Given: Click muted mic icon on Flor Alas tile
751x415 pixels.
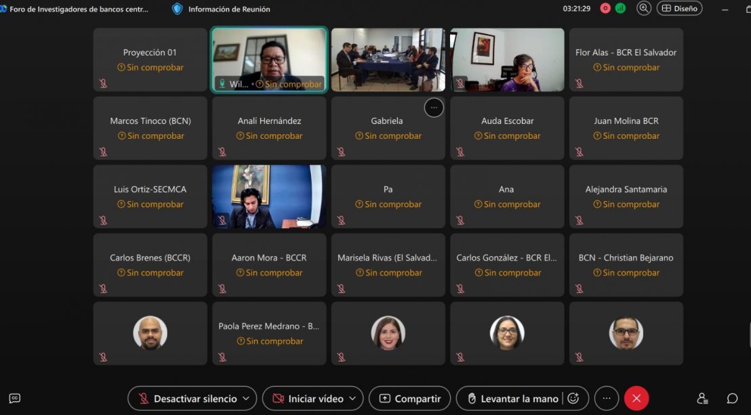Looking at the screenshot, I should click(579, 83).
